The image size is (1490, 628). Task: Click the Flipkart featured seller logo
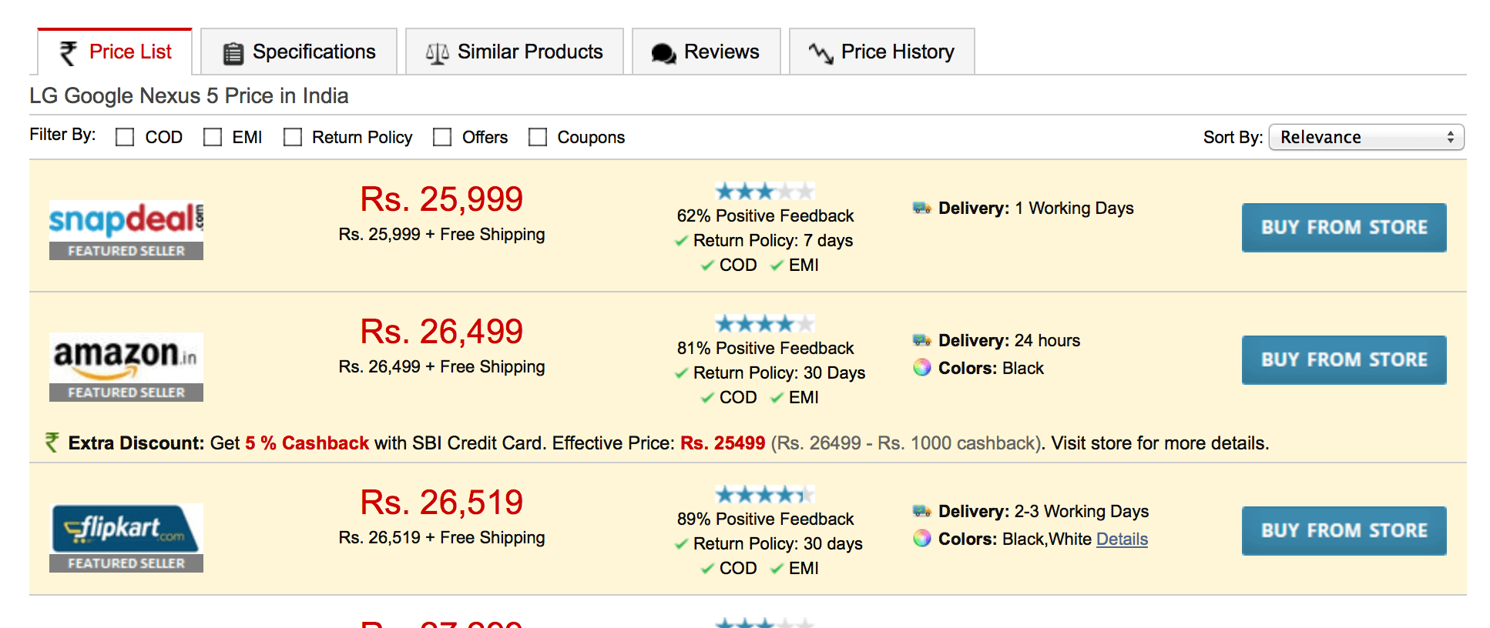coord(126,538)
